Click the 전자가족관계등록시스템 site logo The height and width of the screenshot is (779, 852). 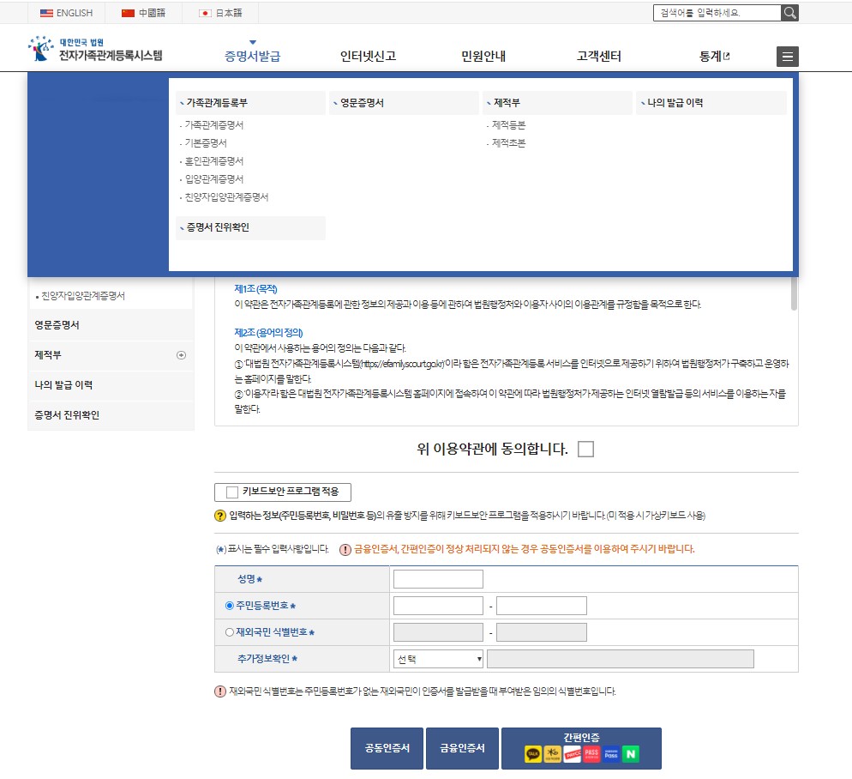pos(94,48)
